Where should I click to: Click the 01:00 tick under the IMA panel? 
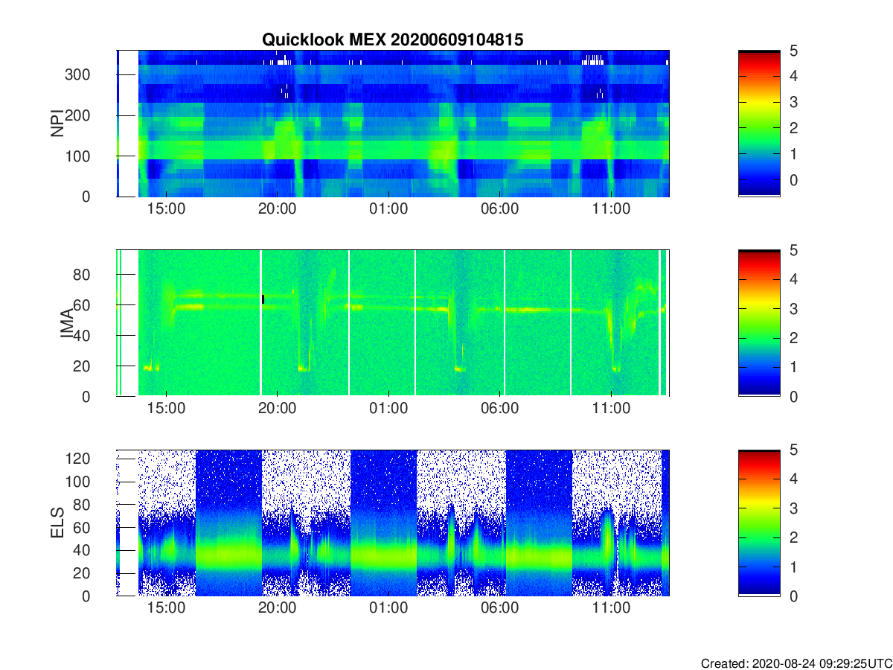(388, 409)
